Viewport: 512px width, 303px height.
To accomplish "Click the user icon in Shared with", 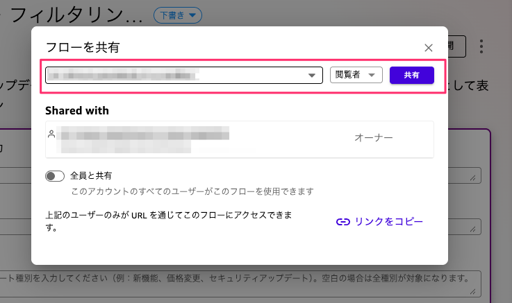I will 51,134.
